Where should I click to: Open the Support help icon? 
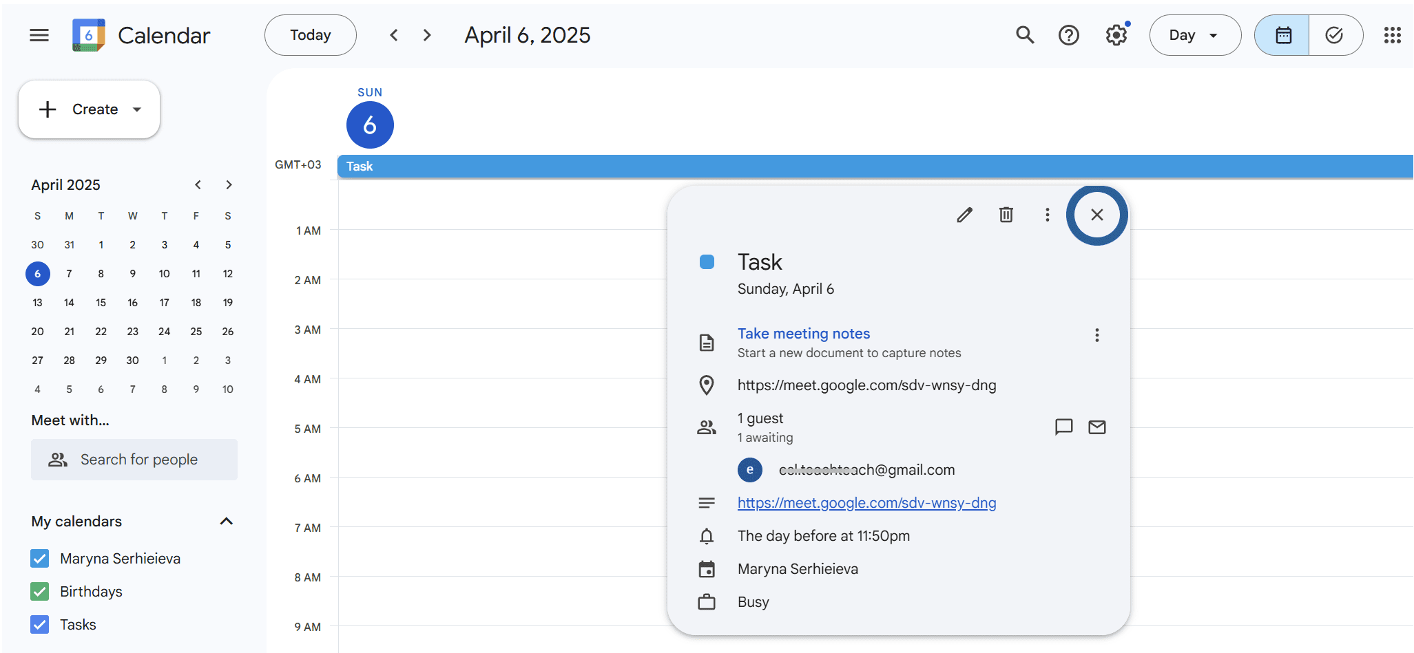(1068, 35)
